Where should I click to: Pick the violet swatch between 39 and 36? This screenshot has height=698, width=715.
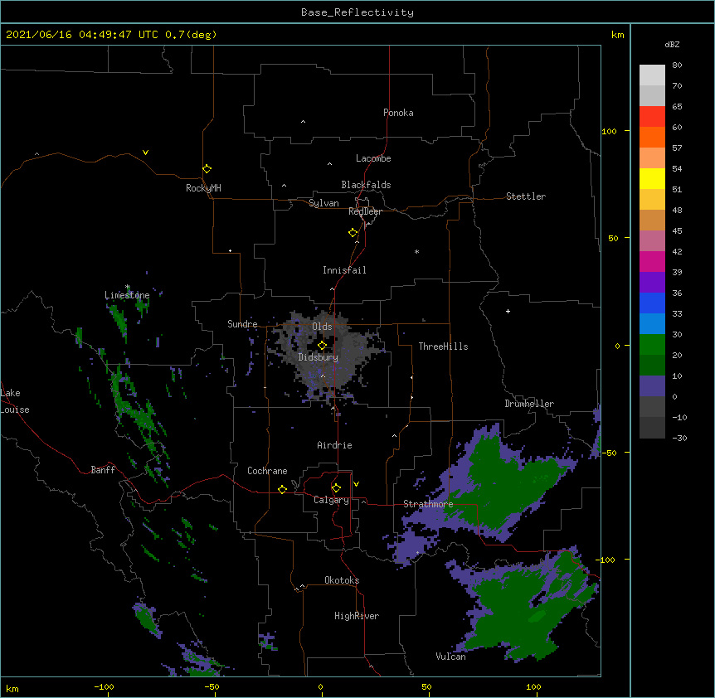coord(652,283)
